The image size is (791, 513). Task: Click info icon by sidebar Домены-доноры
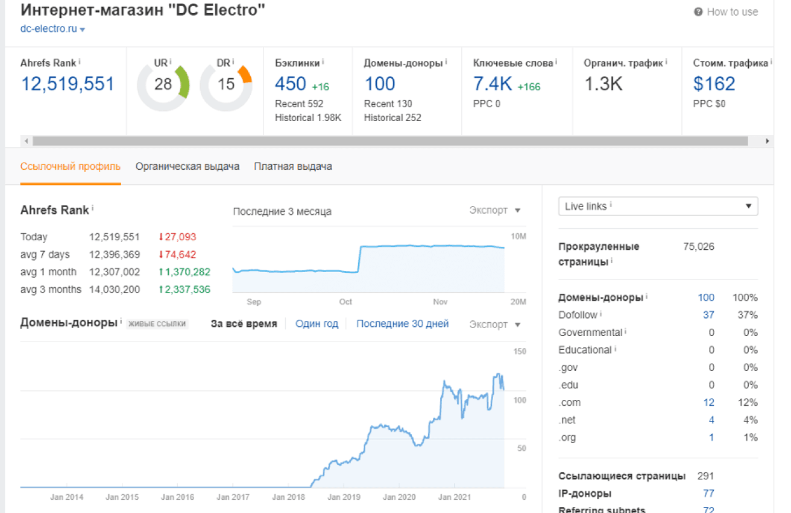point(647,296)
